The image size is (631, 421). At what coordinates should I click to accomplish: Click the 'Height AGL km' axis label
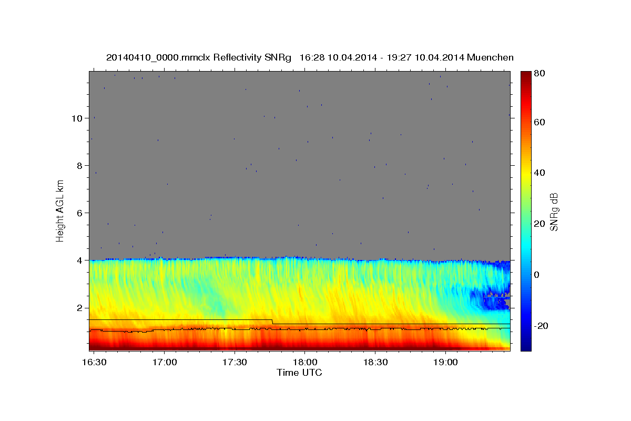coord(60,210)
